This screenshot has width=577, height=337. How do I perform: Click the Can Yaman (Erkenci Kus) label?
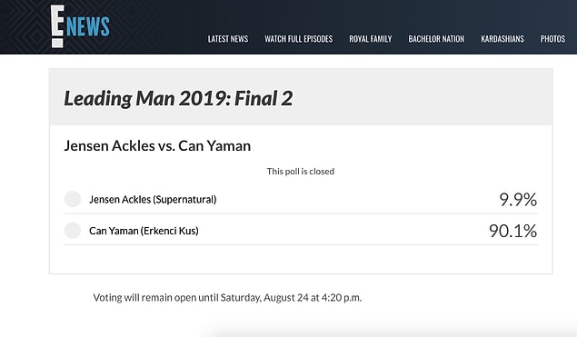pos(144,231)
